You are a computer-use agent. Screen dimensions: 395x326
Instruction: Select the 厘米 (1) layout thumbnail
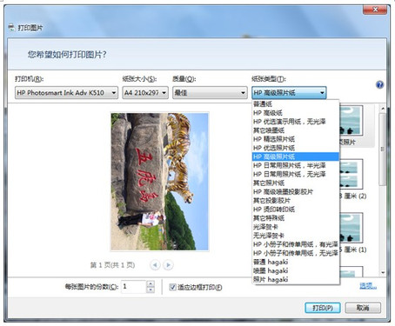[351, 228]
